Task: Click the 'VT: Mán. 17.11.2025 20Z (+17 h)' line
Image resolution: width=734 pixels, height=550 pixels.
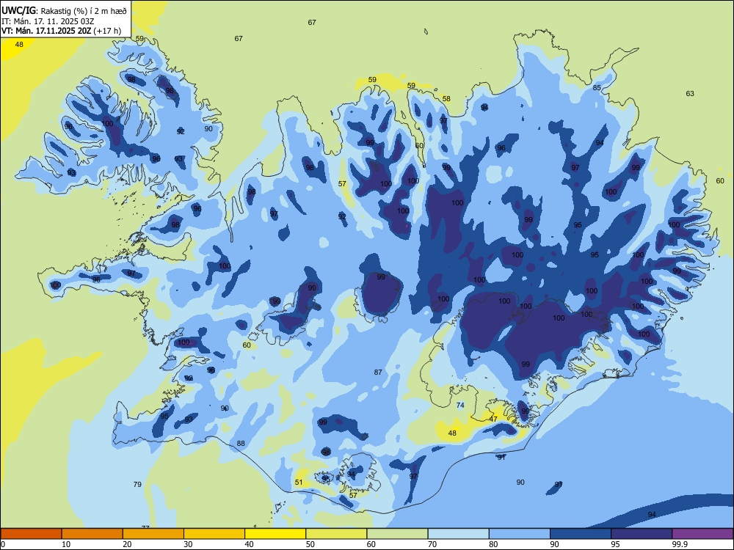Action: point(62,31)
